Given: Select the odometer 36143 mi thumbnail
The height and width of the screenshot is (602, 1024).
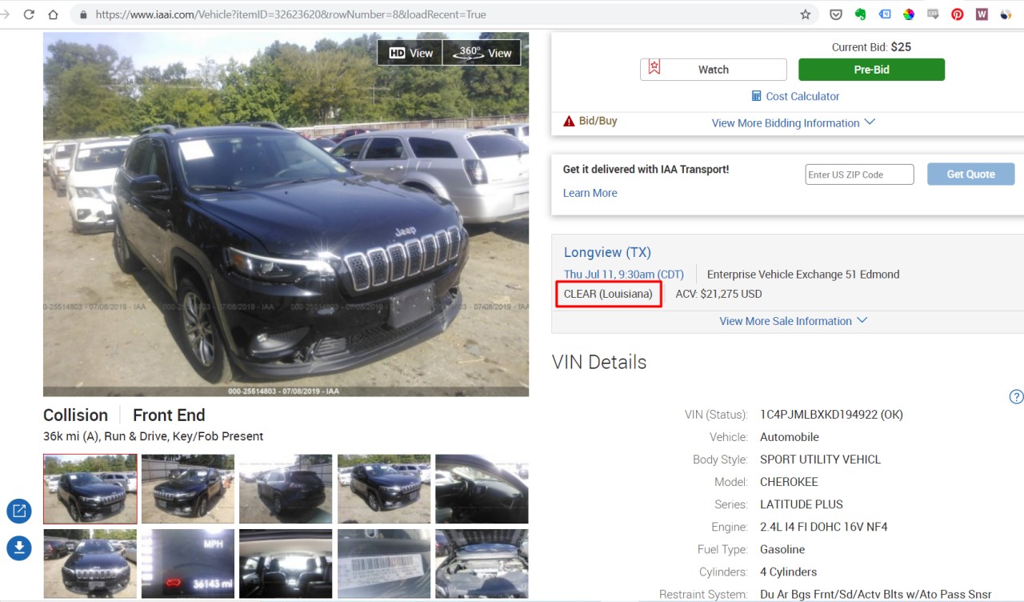Looking at the screenshot, I should (188, 564).
